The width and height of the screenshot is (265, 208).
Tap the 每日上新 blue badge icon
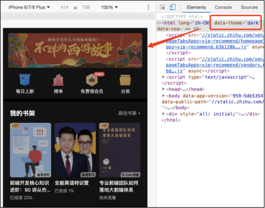pyautogui.click(x=25, y=80)
